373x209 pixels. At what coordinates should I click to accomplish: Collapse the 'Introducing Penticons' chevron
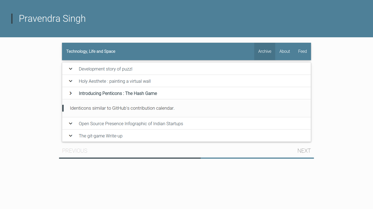pyautogui.click(x=71, y=93)
